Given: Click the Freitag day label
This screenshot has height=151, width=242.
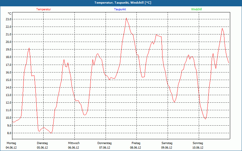Looking at the screenshot, I should click(136, 143).
